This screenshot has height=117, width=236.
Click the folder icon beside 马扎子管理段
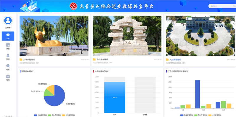point(94,60)
